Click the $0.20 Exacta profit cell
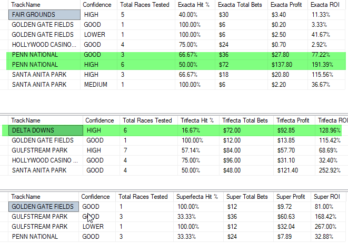 [x=287, y=25]
